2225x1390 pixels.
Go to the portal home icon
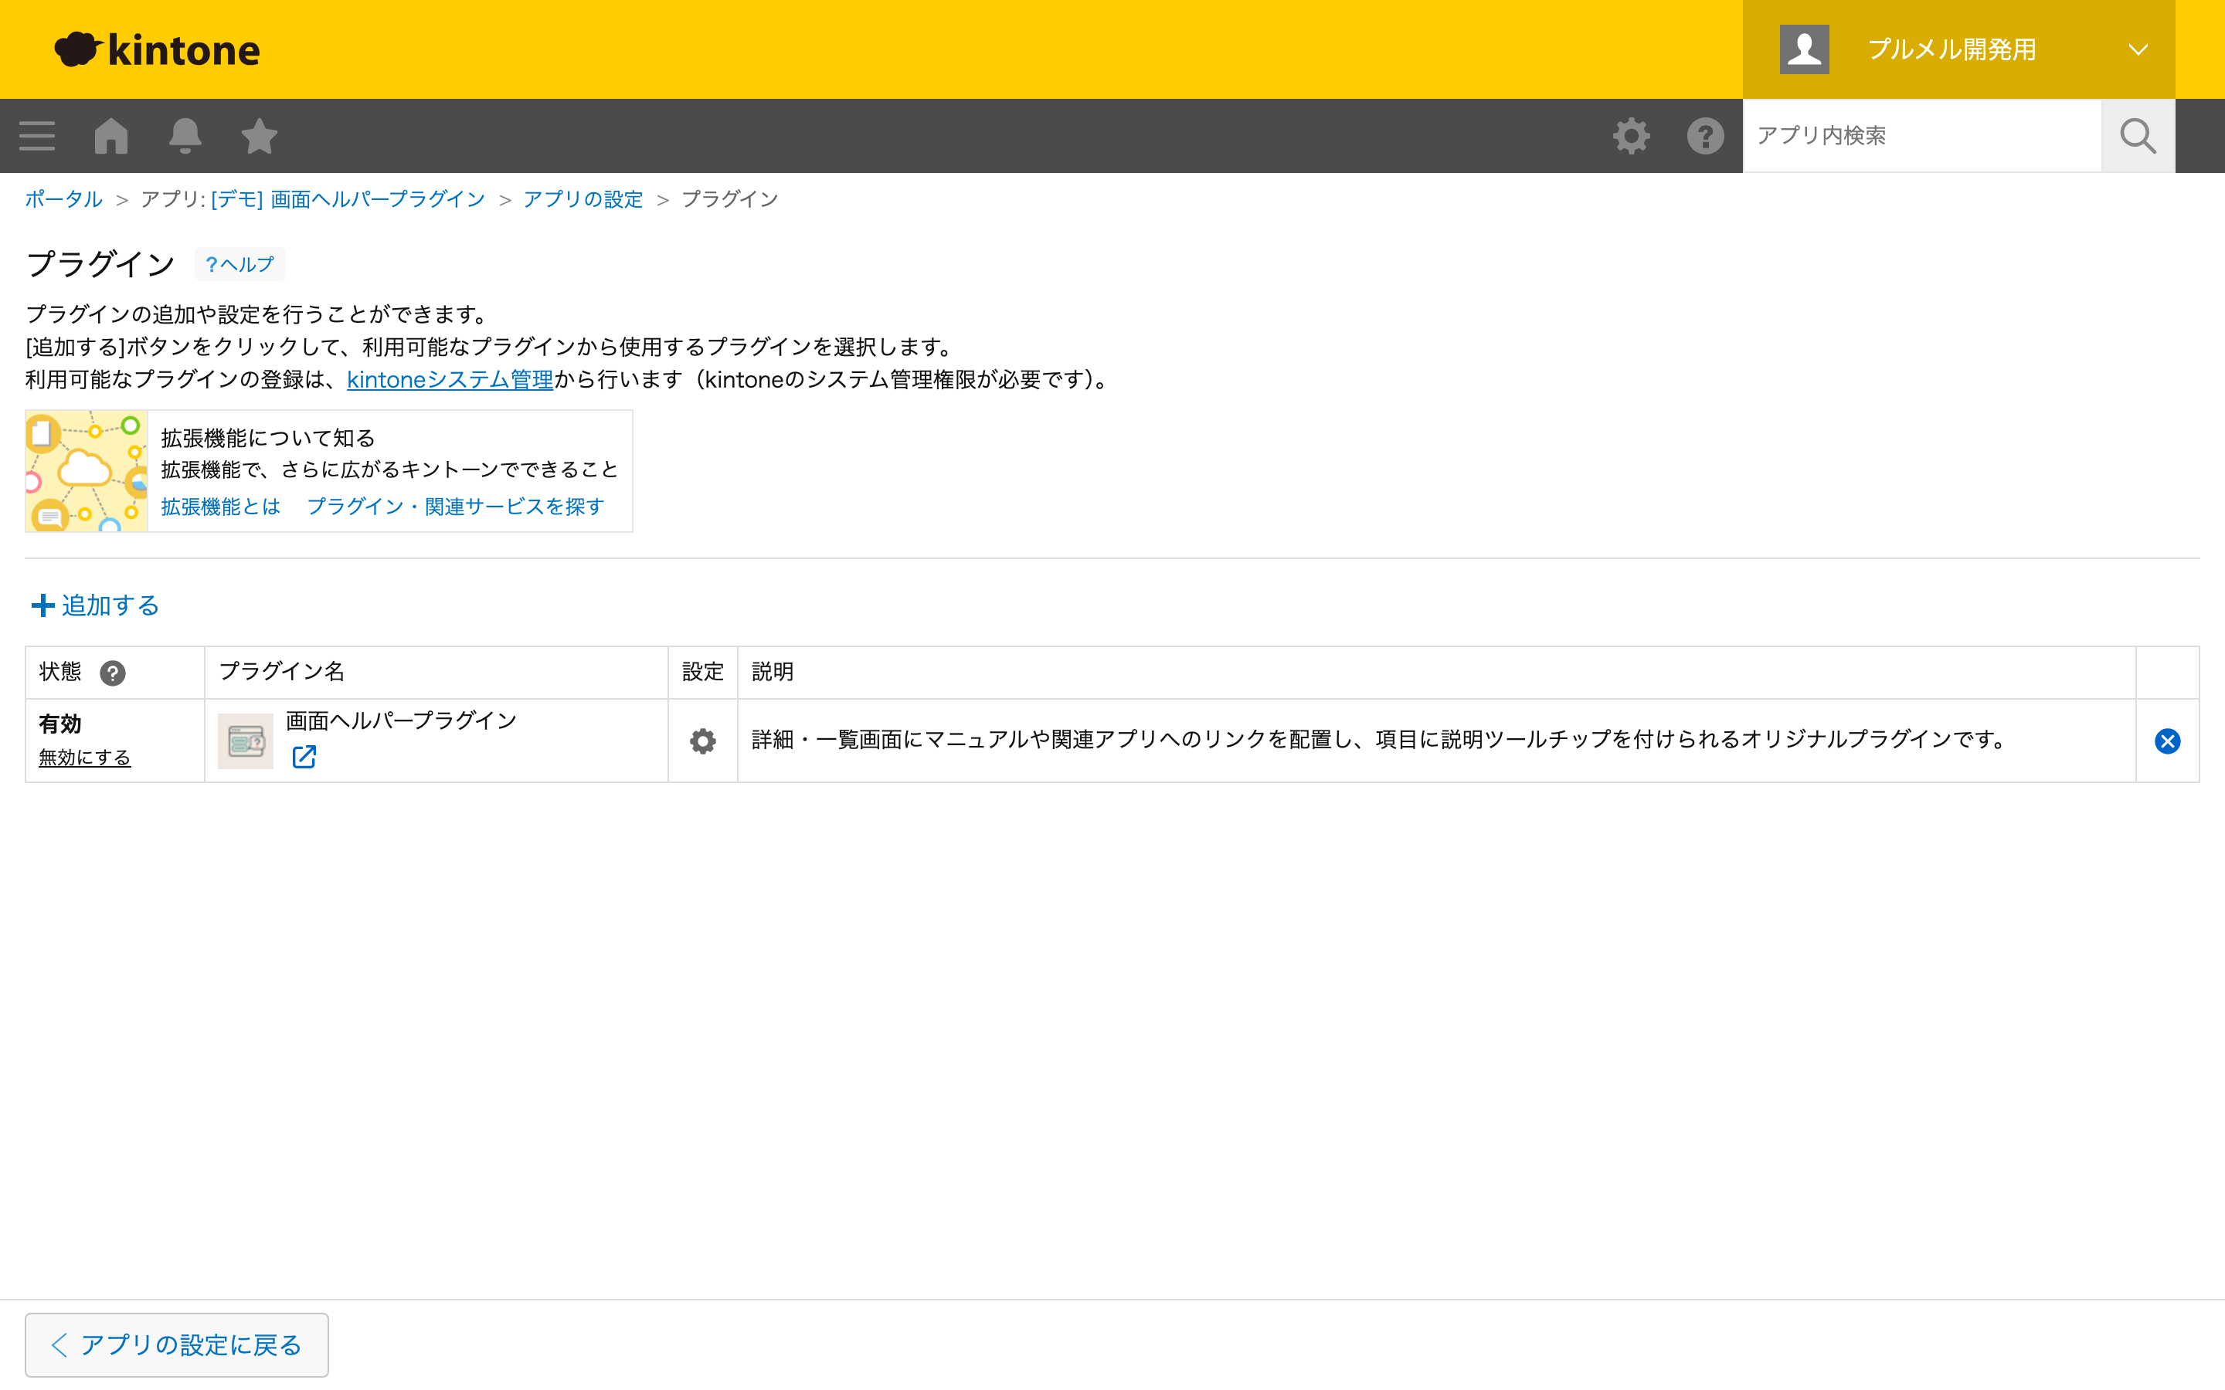coord(111,136)
